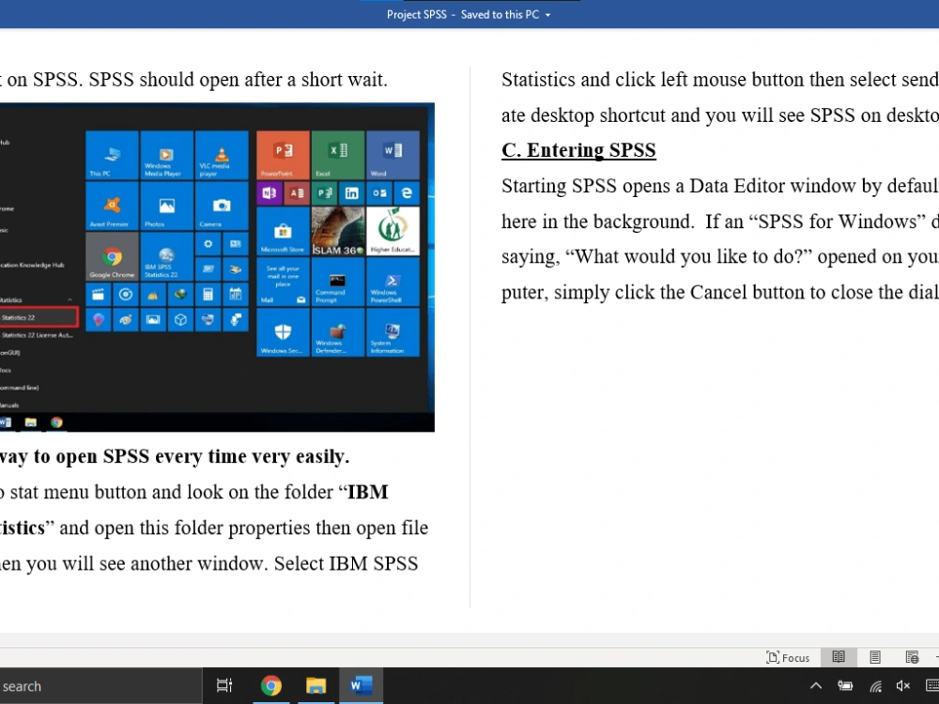Click the line starting "Statistics and click left mouse button"
The image size is (939, 704).
(720, 80)
